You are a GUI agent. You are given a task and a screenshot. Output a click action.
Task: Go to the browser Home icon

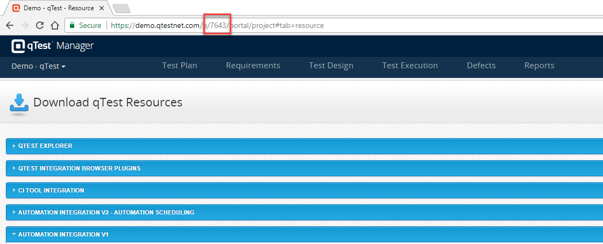(x=54, y=25)
